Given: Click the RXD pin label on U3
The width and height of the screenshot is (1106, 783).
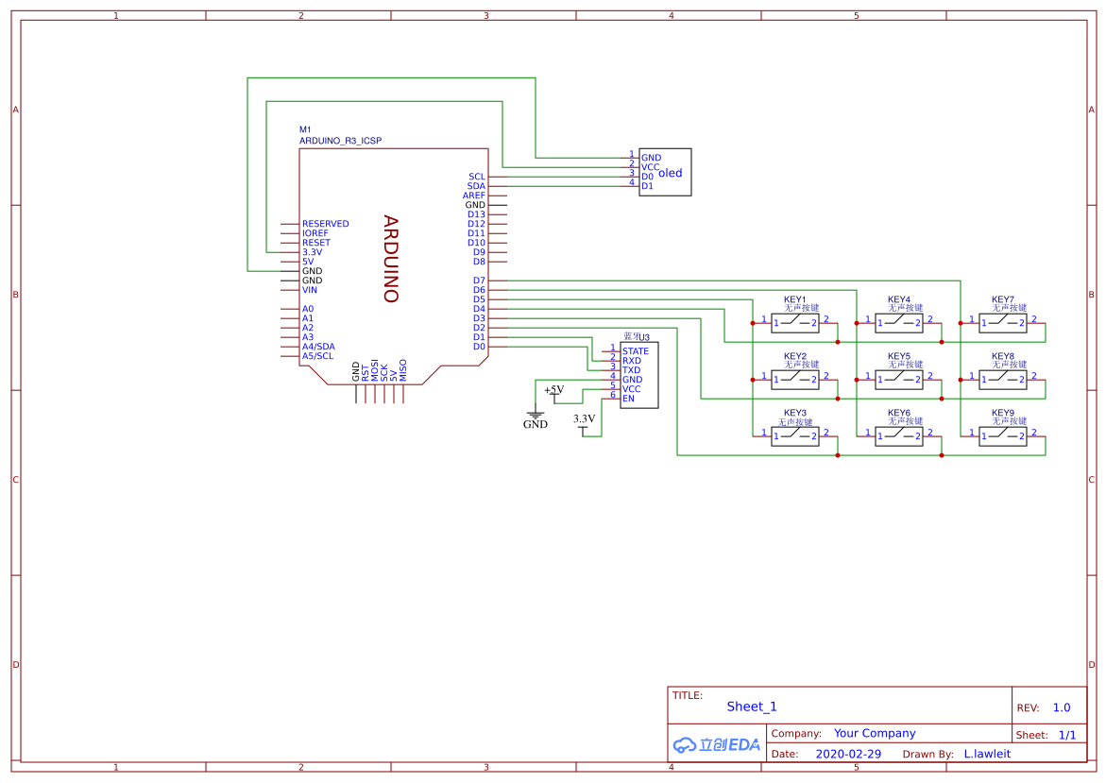Looking at the screenshot, I should (631, 361).
